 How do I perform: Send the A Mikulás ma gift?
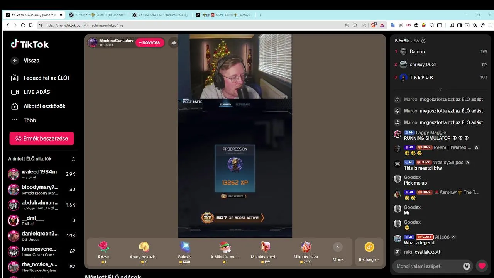click(x=225, y=252)
